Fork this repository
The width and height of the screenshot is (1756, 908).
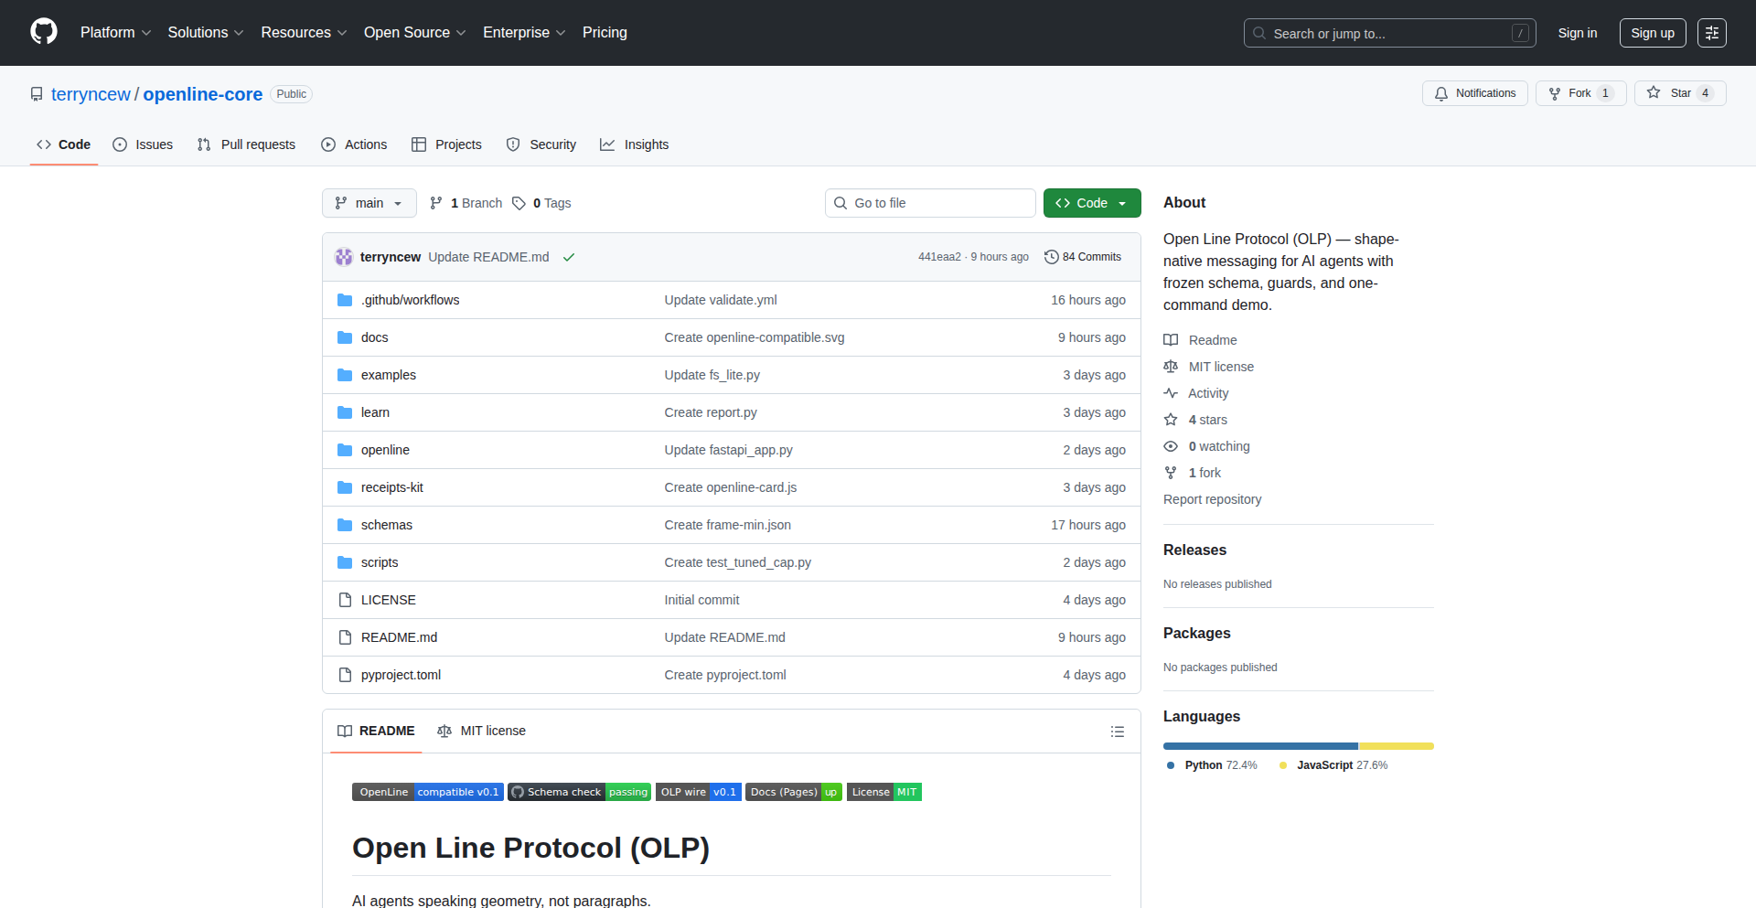click(1580, 93)
